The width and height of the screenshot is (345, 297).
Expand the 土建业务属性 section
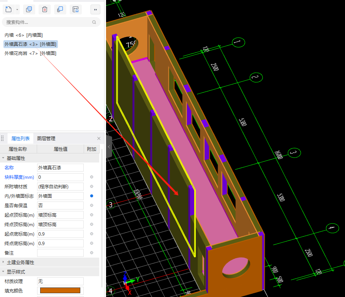click(x=3, y=262)
